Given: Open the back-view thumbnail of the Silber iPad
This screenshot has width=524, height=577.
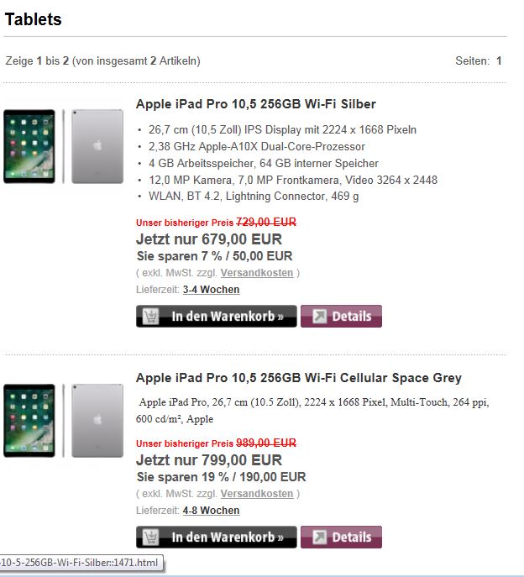Looking at the screenshot, I should pos(96,146).
